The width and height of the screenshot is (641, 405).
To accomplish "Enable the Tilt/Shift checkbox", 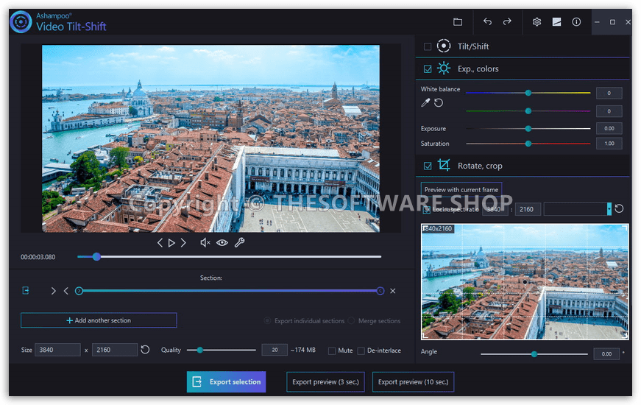I will click(428, 46).
